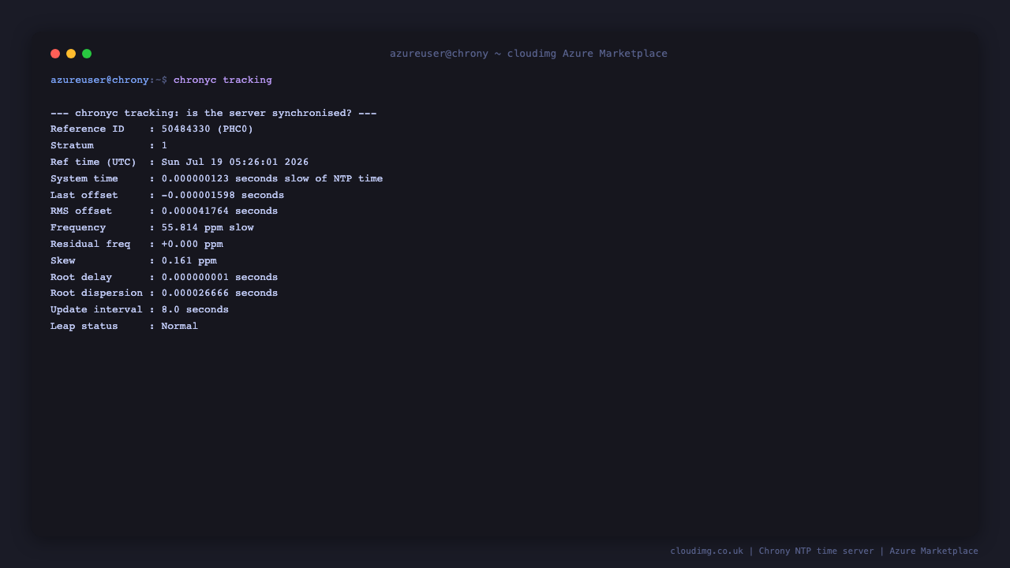
Task: Click 'Sun Jul 19 05:26:01 2026' timestamp
Action: tap(235, 162)
